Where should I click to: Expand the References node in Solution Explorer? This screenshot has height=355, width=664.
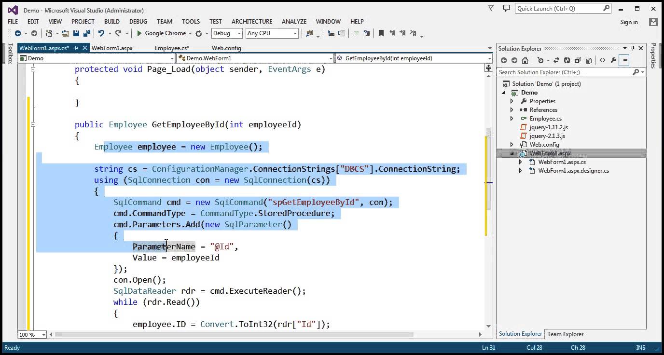(x=512, y=110)
